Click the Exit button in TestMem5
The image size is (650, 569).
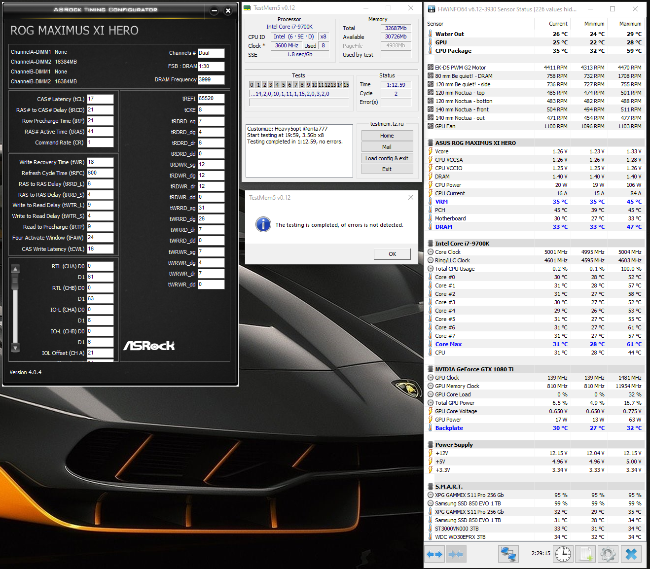point(387,169)
